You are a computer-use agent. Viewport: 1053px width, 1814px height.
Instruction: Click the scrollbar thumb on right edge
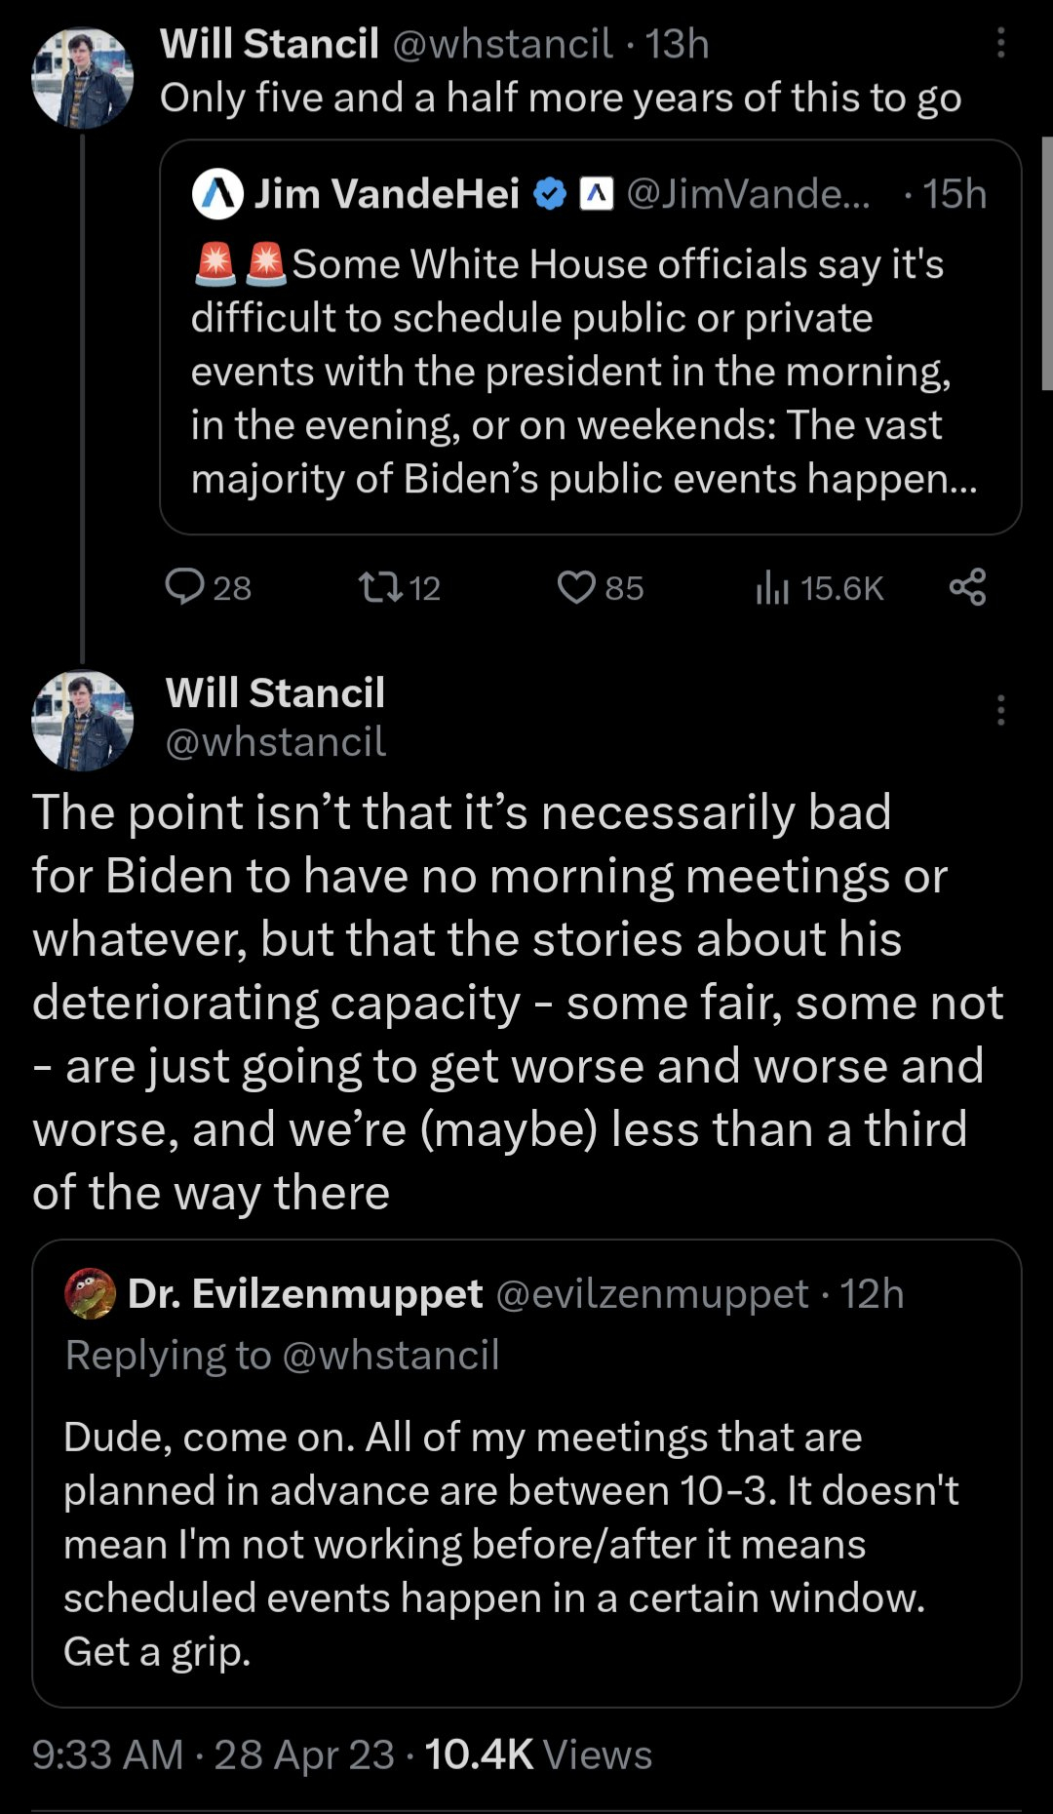1046,263
